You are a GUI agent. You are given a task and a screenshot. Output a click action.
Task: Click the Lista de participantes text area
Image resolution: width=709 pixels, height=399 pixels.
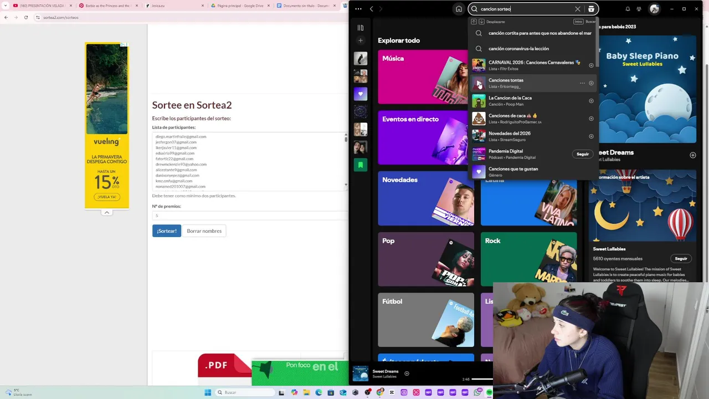point(250,161)
